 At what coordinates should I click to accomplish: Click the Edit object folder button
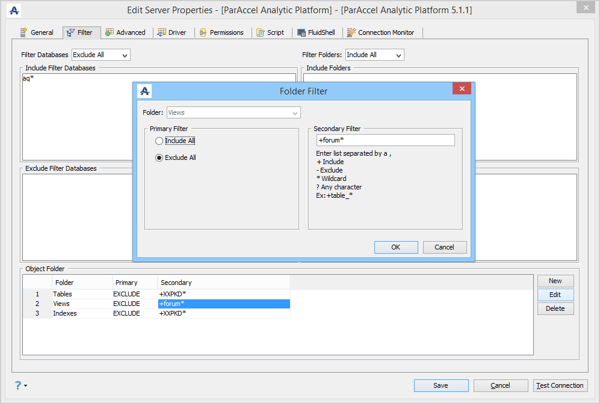point(555,295)
